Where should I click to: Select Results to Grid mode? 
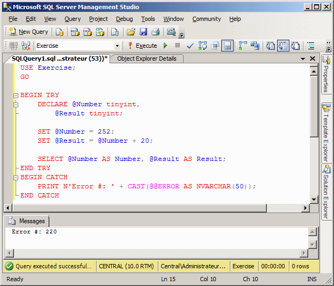(x=283, y=46)
